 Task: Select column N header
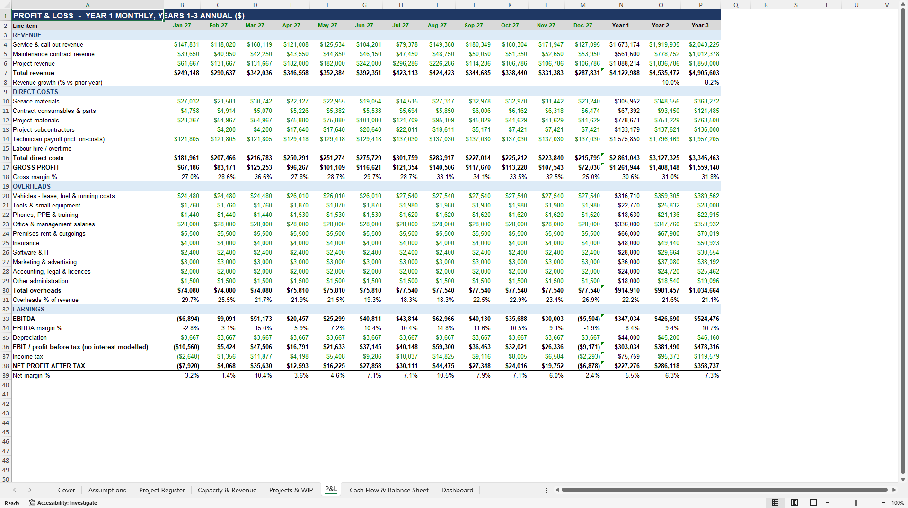click(x=621, y=5)
